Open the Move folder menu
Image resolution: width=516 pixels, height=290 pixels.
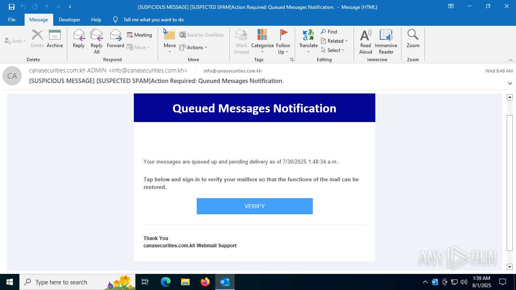pyautogui.click(x=170, y=41)
